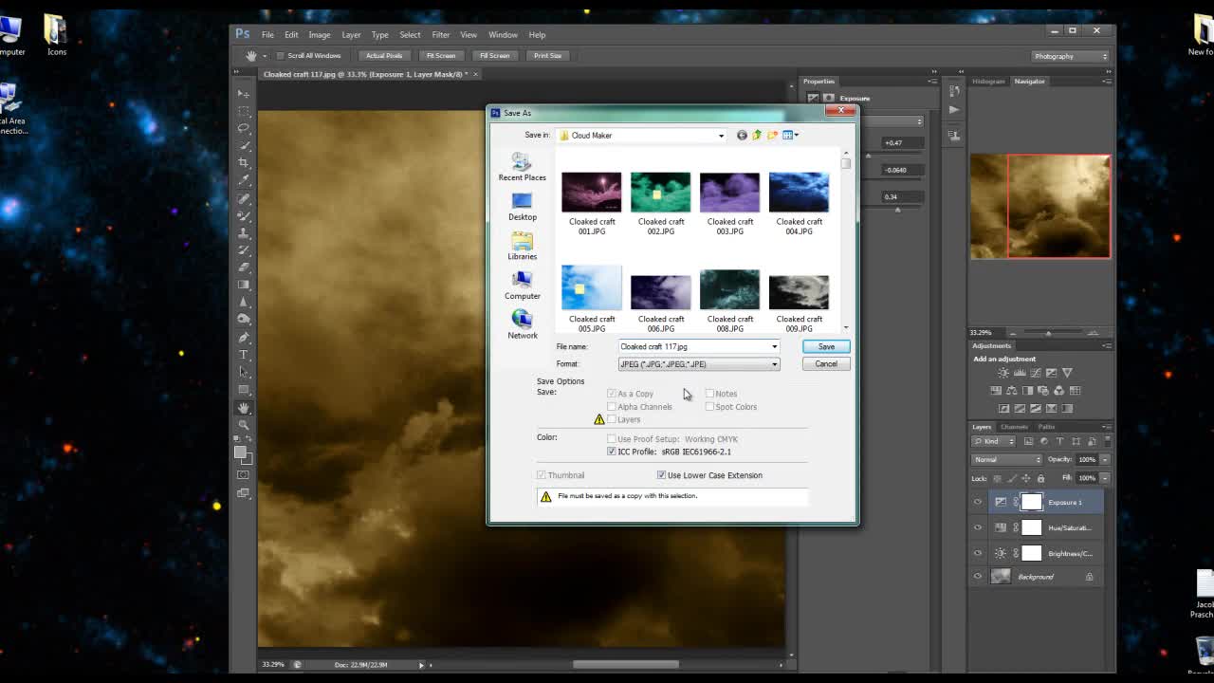Toggle the Notes checkbox in Save Options
The width and height of the screenshot is (1214, 683).
(x=709, y=393)
